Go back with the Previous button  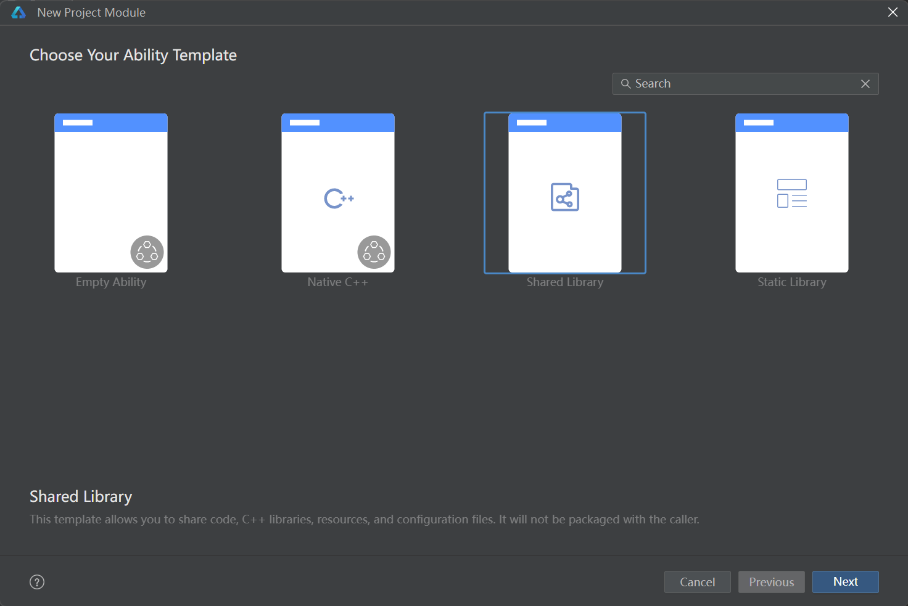click(x=771, y=582)
